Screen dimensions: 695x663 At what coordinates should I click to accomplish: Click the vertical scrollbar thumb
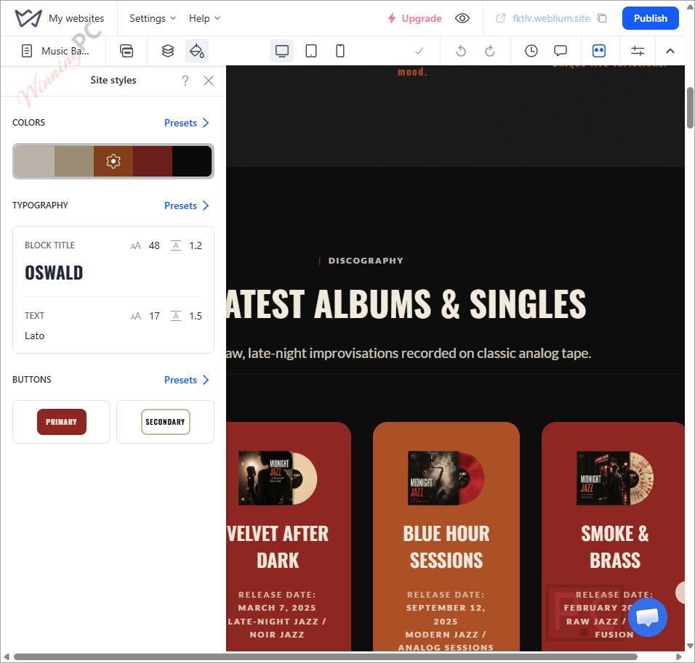point(690,108)
